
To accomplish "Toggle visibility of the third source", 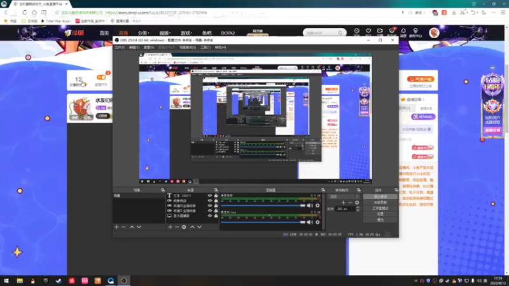I will 210,205.
